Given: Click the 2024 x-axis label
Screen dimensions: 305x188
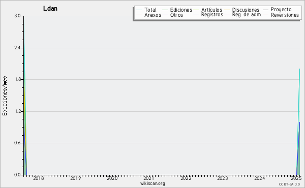Looking at the screenshot, I should (x=259, y=178).
